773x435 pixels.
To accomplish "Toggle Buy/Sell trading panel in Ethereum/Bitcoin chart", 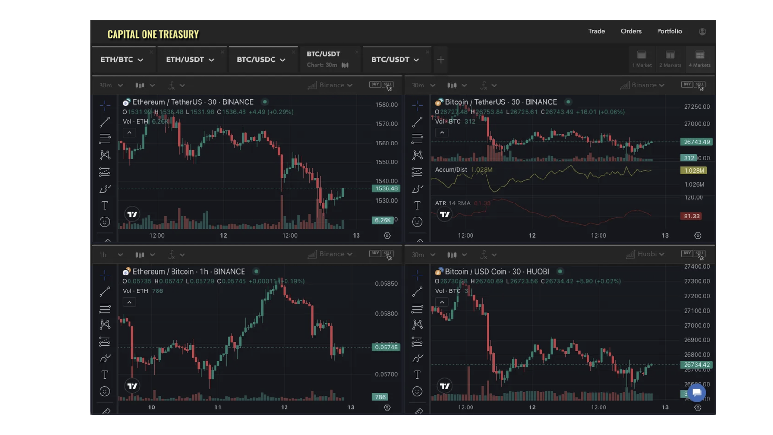I will [x=382, y=254].
